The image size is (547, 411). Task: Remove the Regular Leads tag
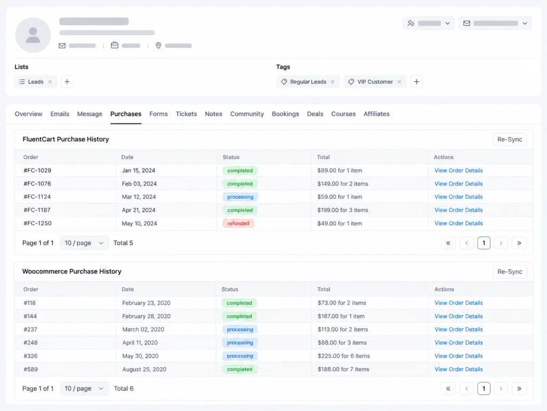point(333,82)
